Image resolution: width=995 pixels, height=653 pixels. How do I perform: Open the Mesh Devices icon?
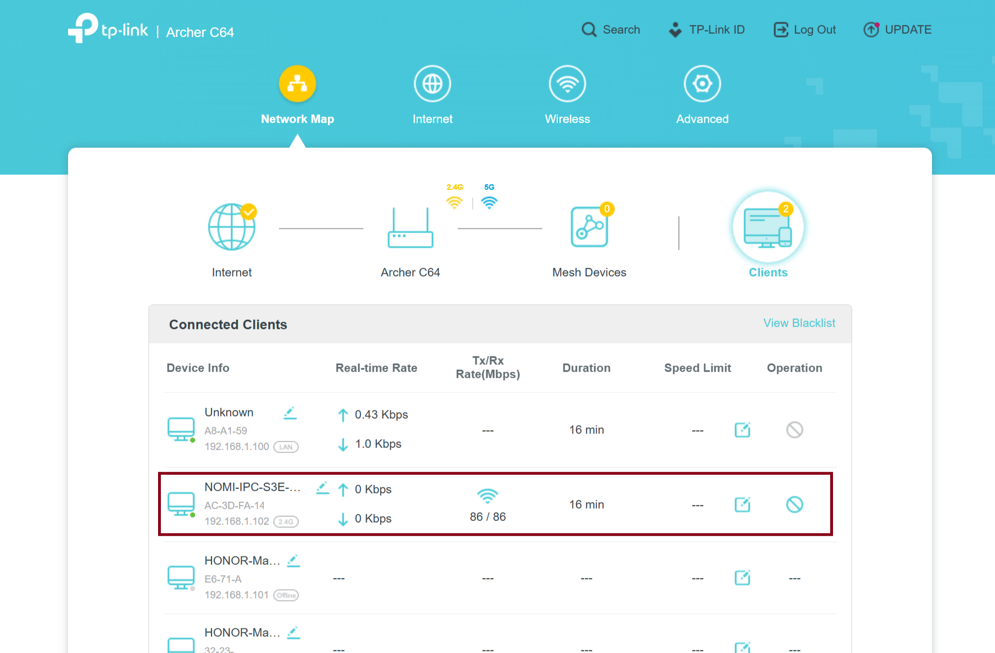coord(589,226)
